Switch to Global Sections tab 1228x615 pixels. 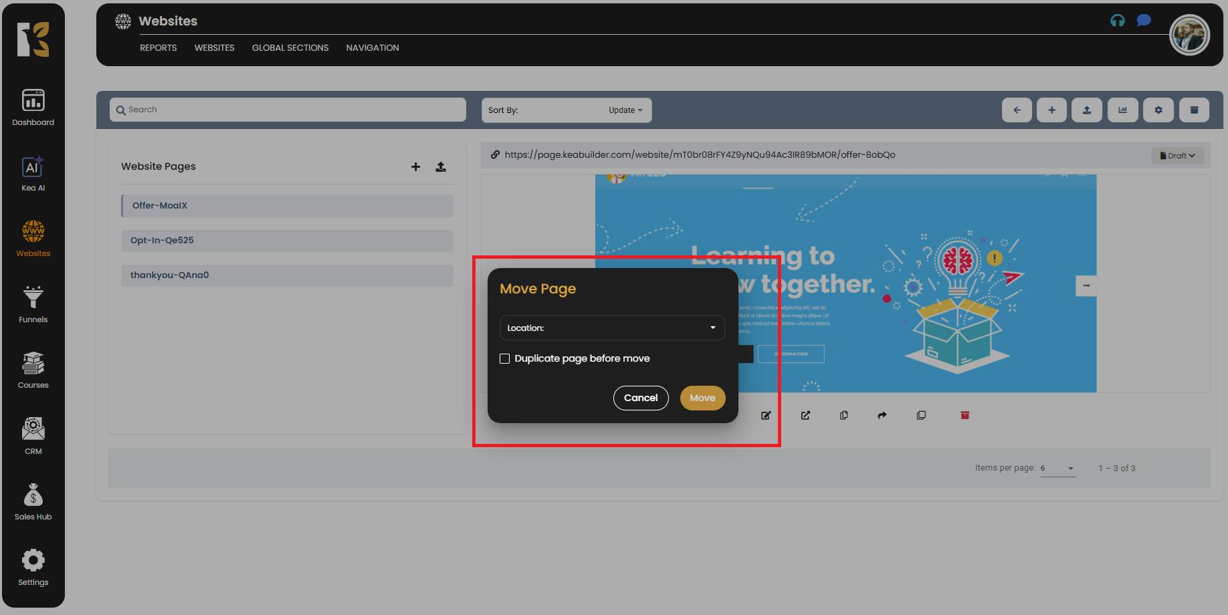pyautogui.click(x=290, y=48)
